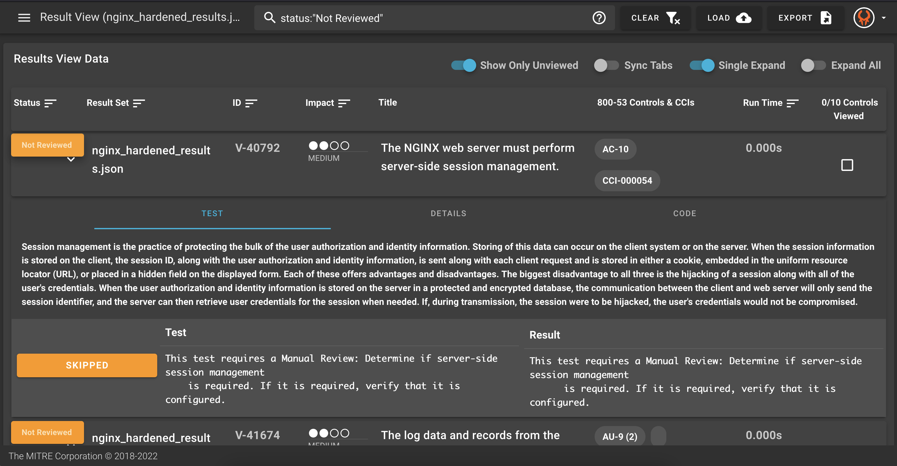Click the EXPORT button
This screenshot has height=466, width=897.
[x=805, y=18]
